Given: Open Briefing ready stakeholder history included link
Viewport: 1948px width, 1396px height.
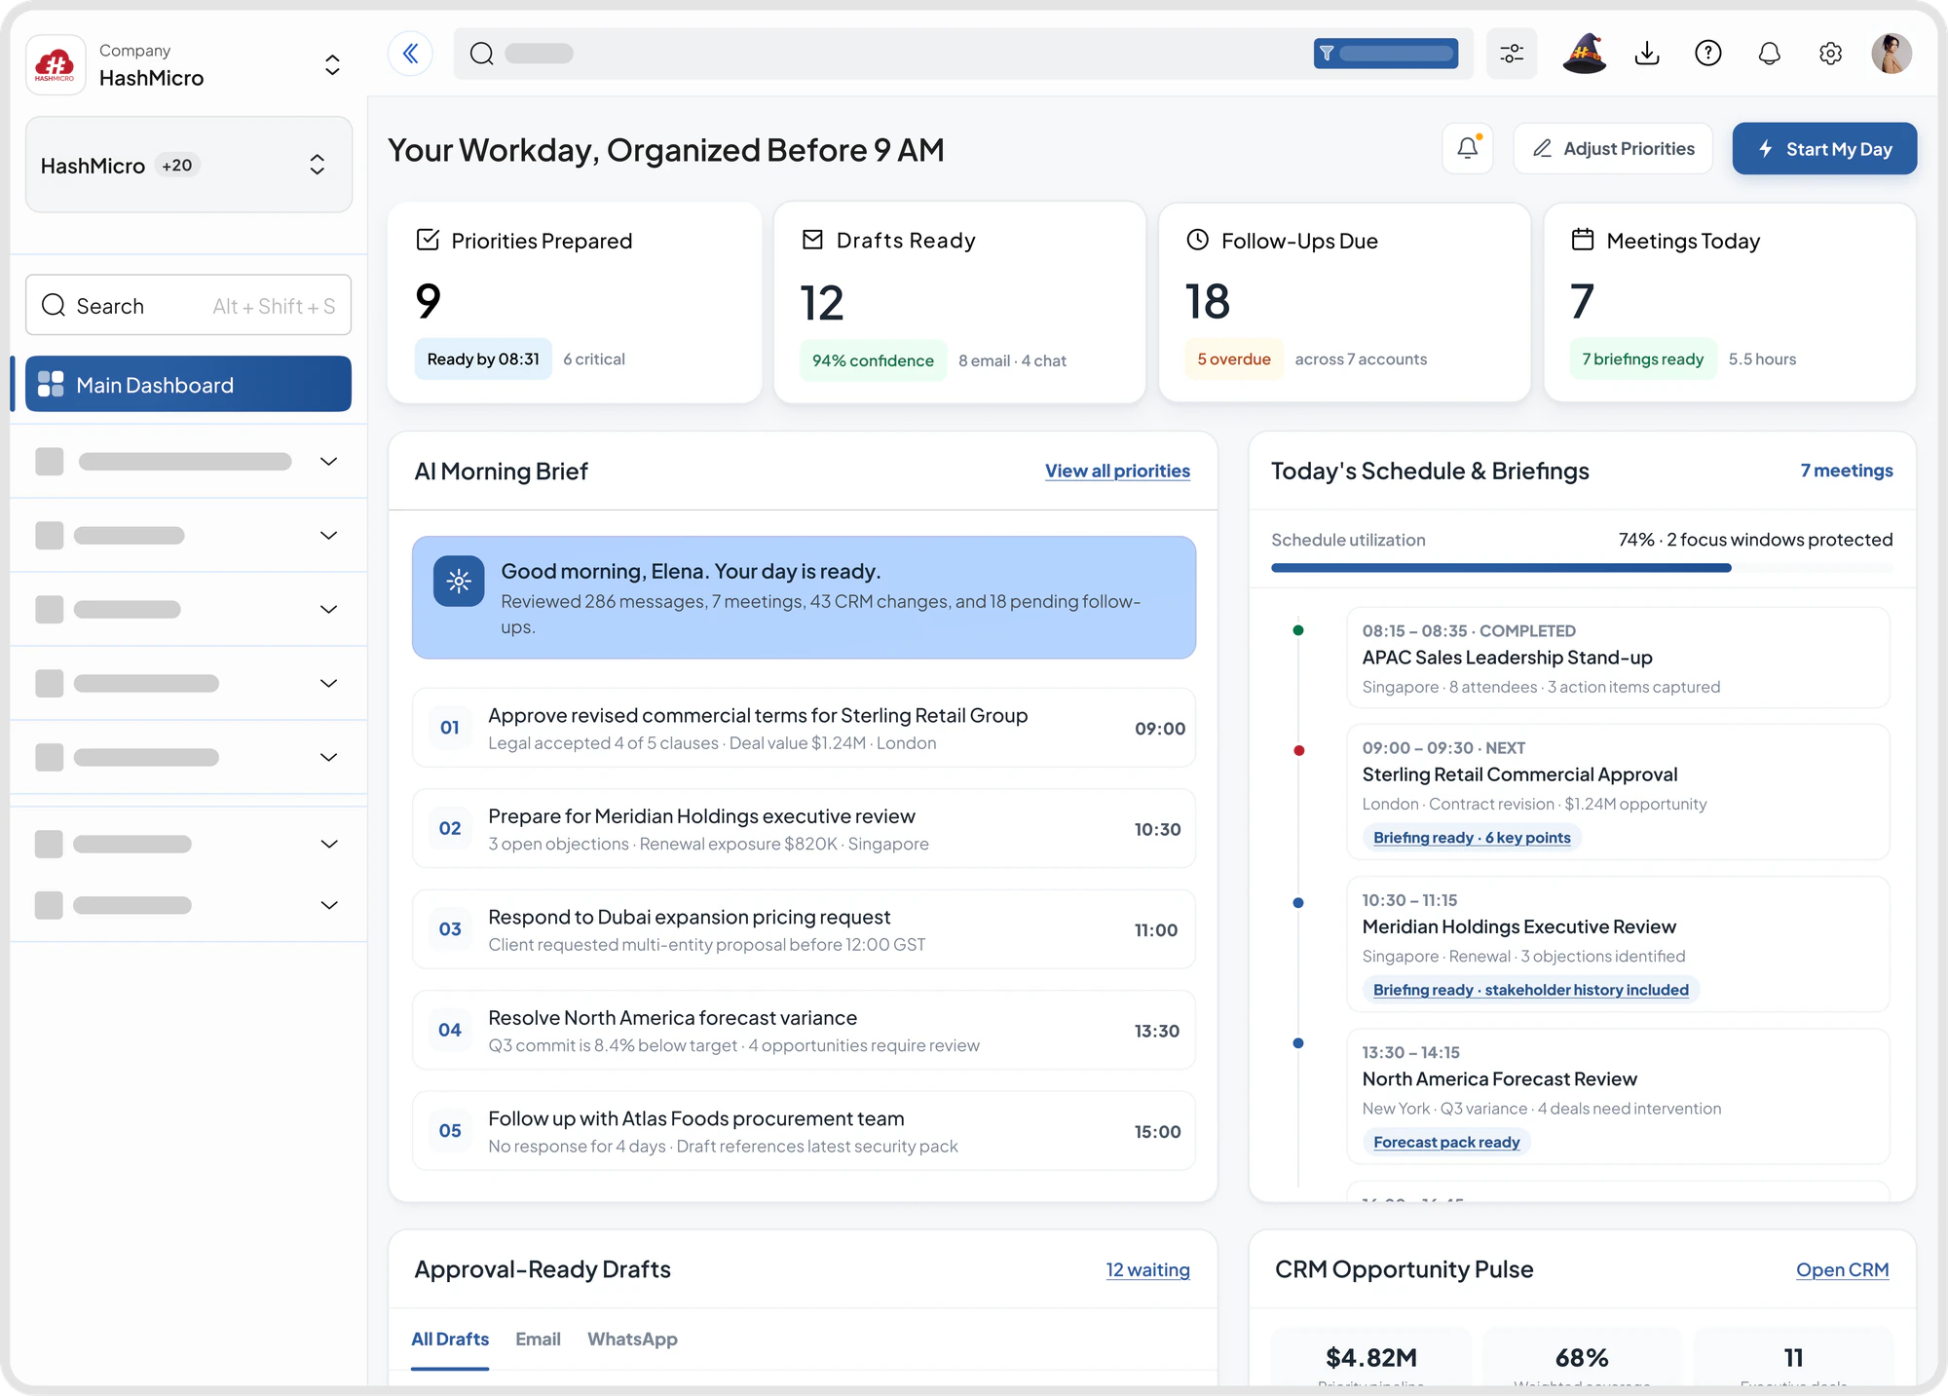Looking at the screenshot, I should [1530, 990].
